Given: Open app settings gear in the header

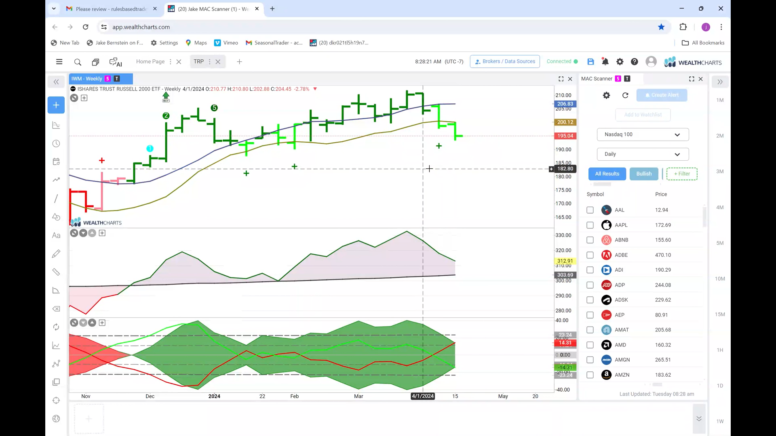Looking at the screenshot, I should tap(620, 61).
